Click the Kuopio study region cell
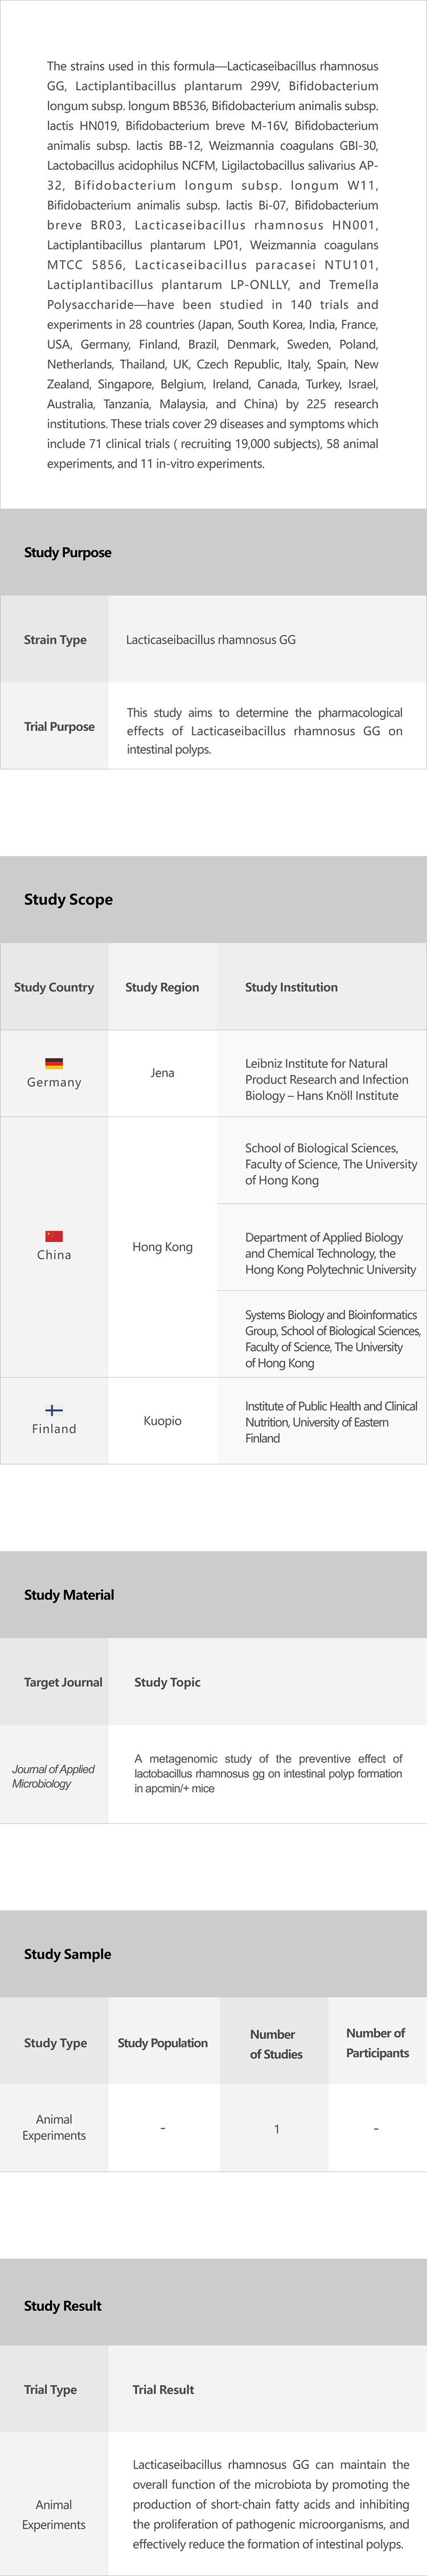This screenshot has width=427, height=2576. (162, 1421)
